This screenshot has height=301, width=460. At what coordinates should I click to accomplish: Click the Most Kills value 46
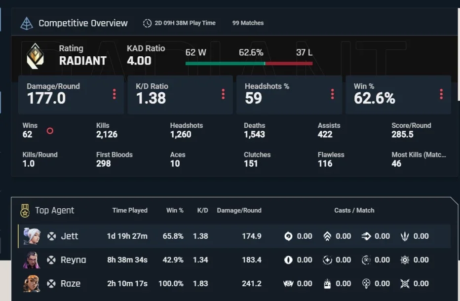[396, 164]
